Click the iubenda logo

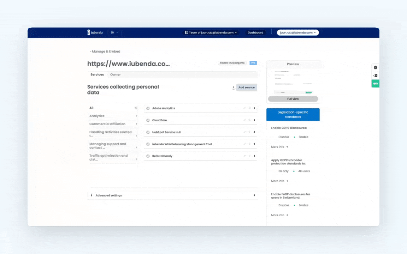95,32
